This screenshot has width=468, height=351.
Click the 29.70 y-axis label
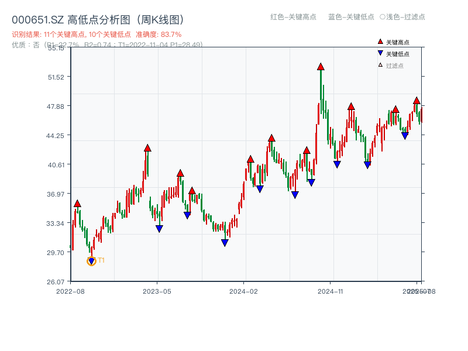(55, 253)
